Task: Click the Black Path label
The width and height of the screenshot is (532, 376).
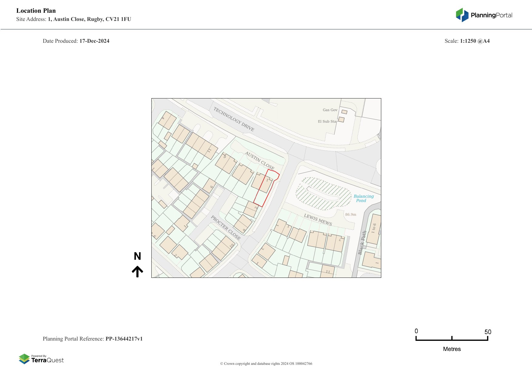Action: coord(362,242)
